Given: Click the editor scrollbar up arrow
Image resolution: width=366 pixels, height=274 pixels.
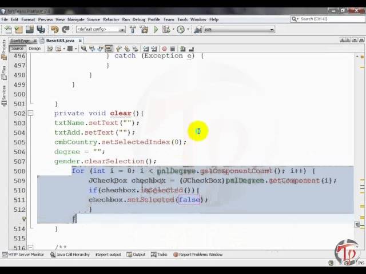Looking at the screenshot, I should click(357, 57).
